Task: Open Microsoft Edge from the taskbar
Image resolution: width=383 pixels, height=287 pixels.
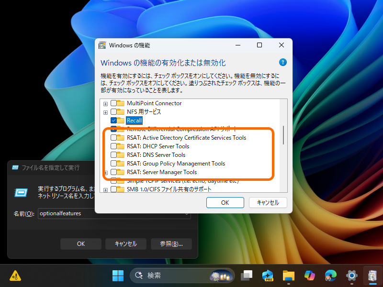Action: click(330, 276)
